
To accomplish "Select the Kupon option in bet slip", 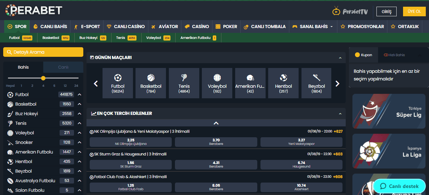I will (x=364, y=55).
